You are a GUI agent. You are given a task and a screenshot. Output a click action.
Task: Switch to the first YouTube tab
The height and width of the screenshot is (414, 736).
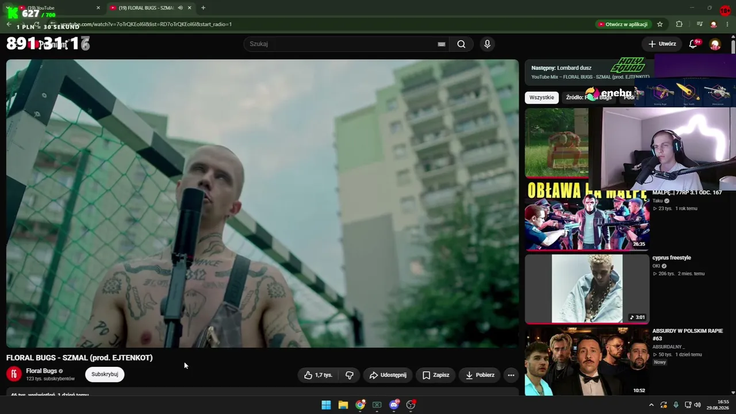[57, 7]
